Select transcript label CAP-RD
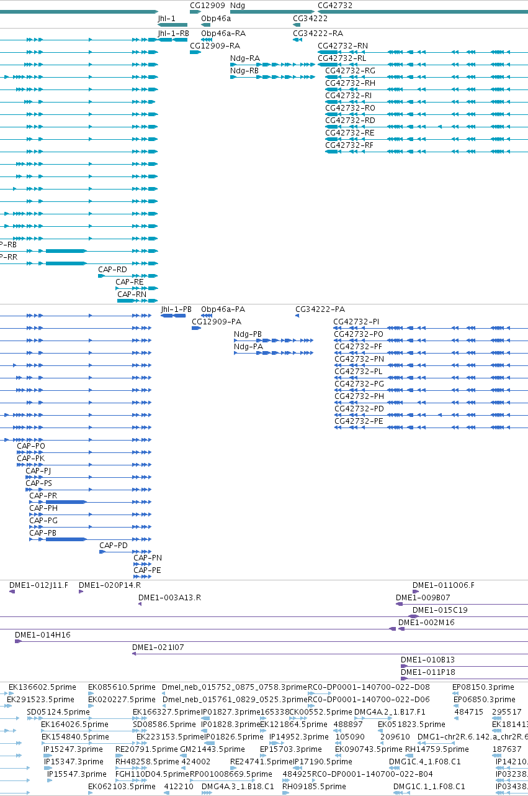 coord(112,269)
